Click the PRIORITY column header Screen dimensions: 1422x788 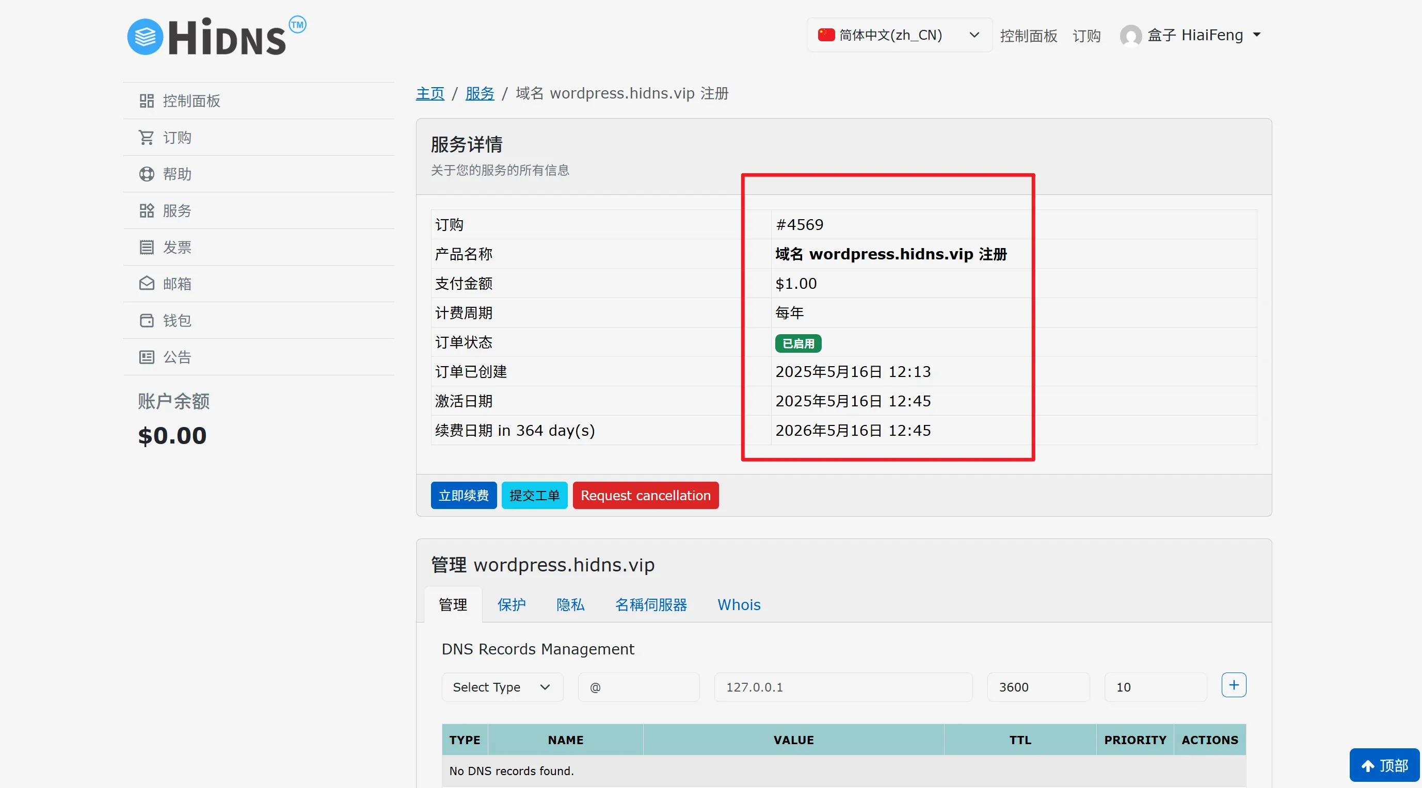click(x=1135, y=740)
